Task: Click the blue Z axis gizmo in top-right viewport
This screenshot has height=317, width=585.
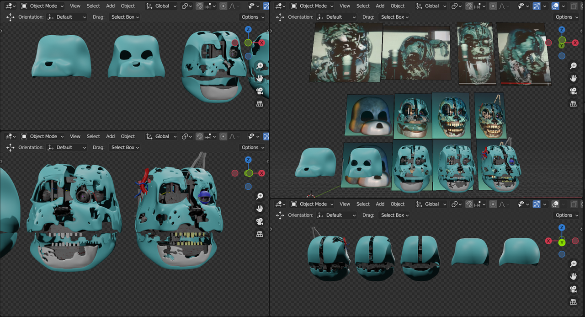Action: point(562,29)
